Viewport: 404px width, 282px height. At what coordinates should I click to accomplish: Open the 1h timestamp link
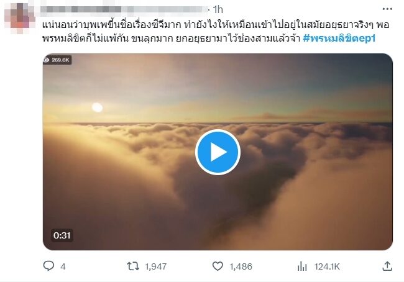pos(218,10)
